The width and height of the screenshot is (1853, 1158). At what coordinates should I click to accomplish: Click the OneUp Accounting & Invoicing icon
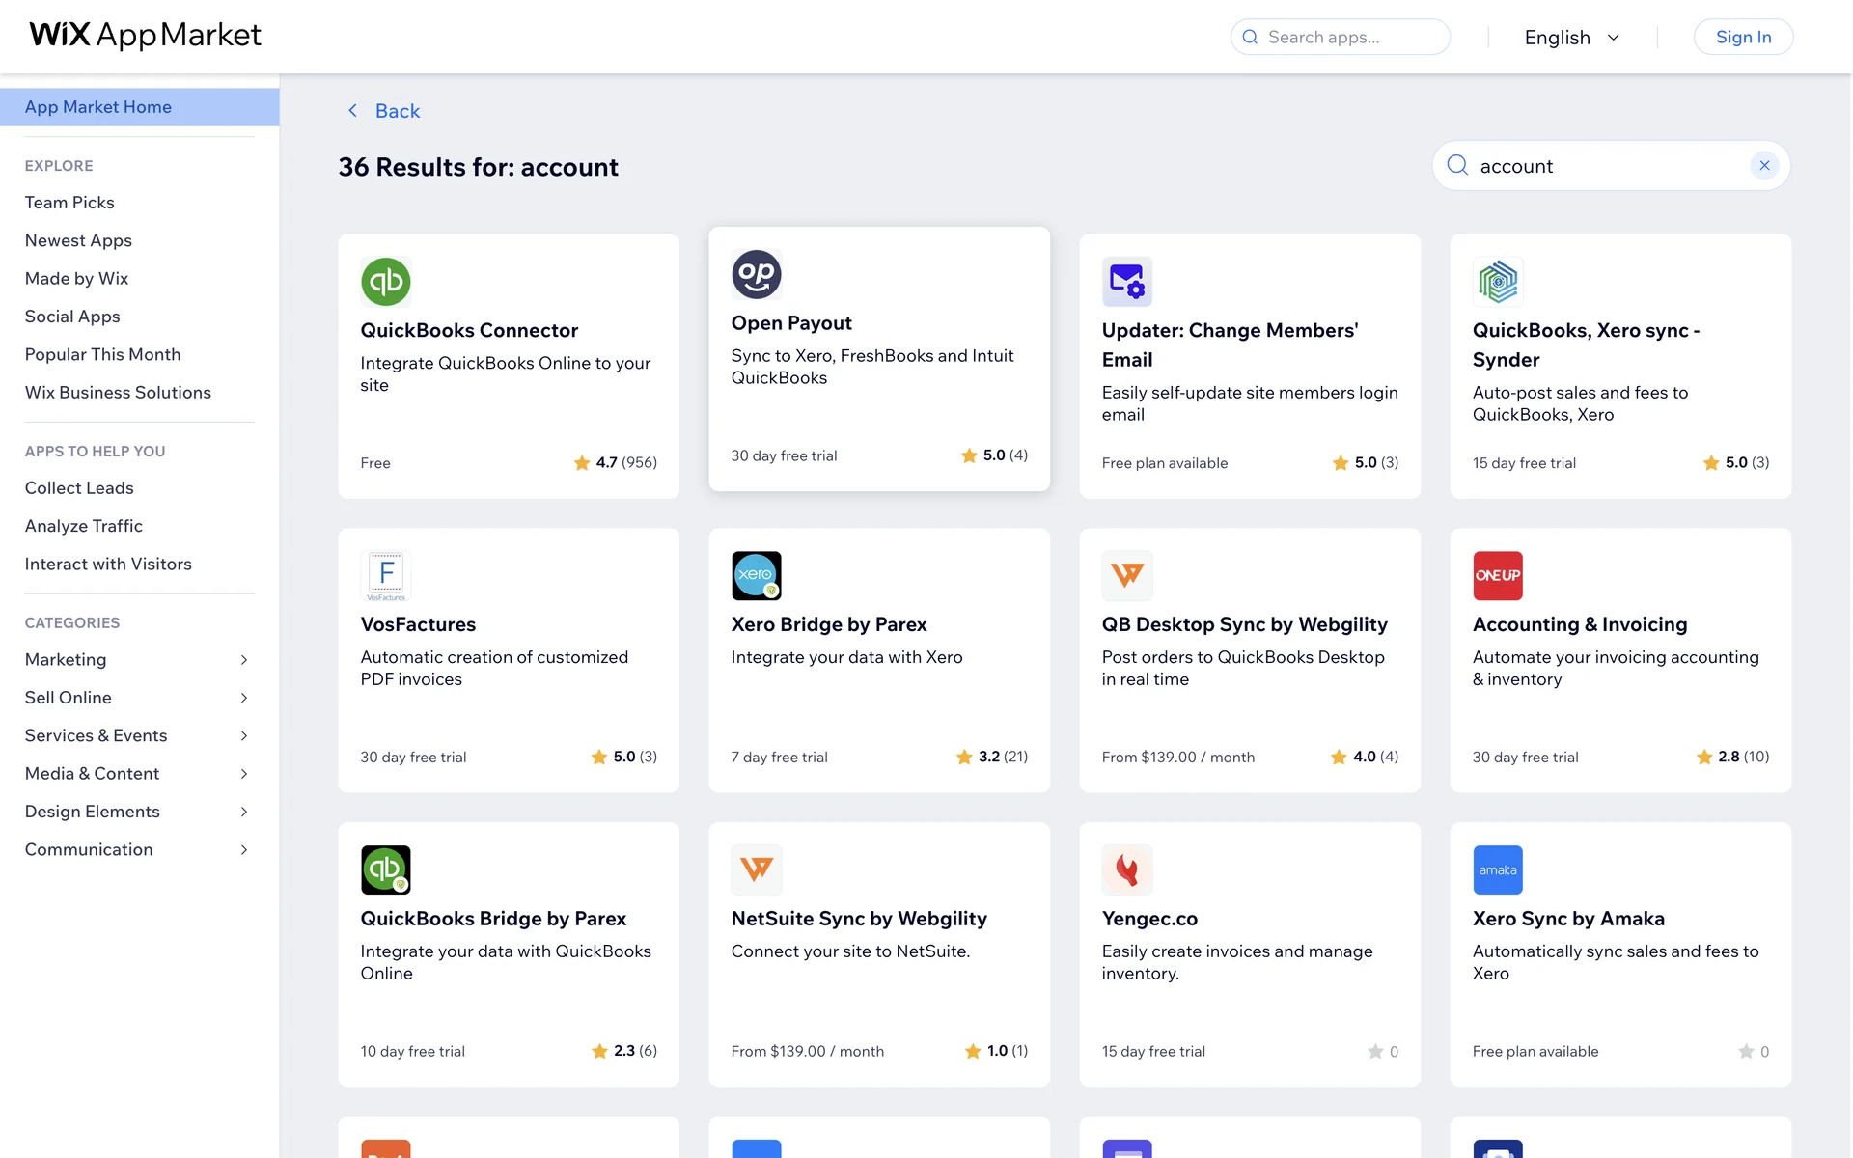1497,576
